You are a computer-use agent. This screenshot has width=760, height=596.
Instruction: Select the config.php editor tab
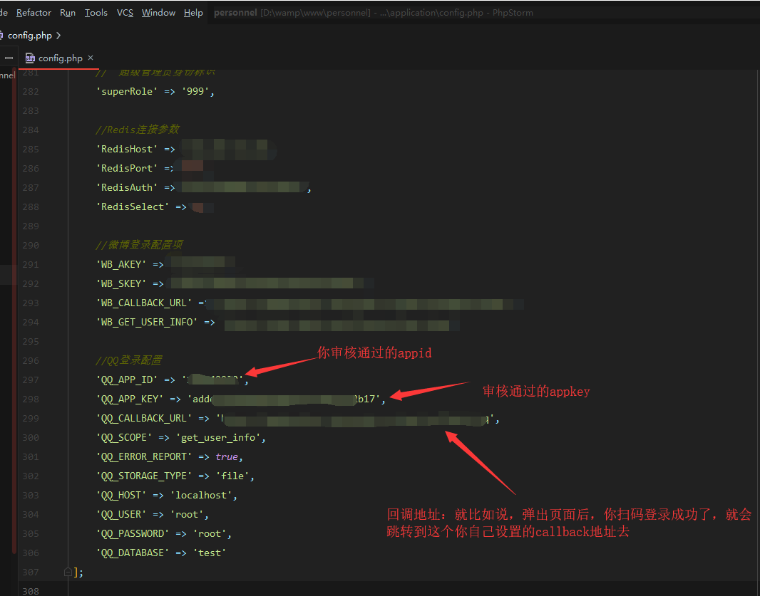(61, 58)
